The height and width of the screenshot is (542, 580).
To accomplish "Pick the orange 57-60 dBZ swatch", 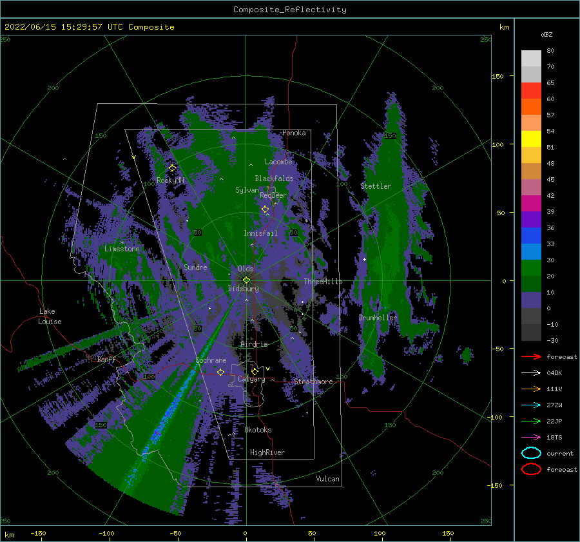I will pos(531,107).
